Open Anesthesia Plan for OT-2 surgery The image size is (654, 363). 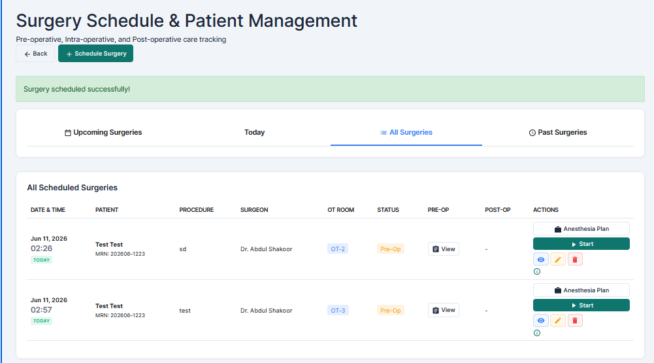tap(581, 229)
